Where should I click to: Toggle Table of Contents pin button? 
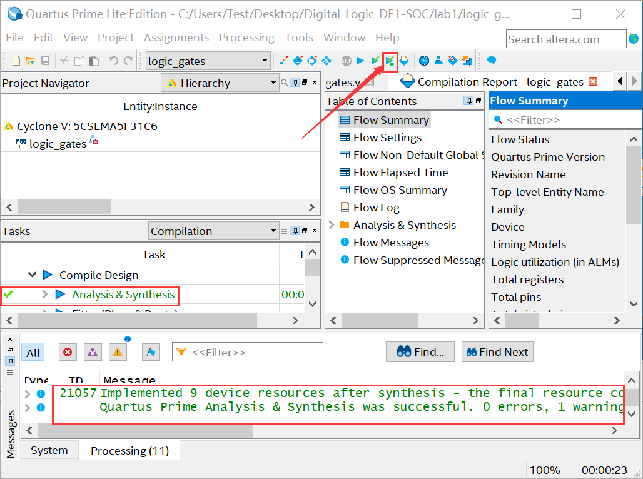point(468,101)
